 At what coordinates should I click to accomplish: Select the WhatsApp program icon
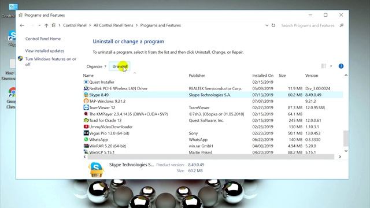coord(86,139)
